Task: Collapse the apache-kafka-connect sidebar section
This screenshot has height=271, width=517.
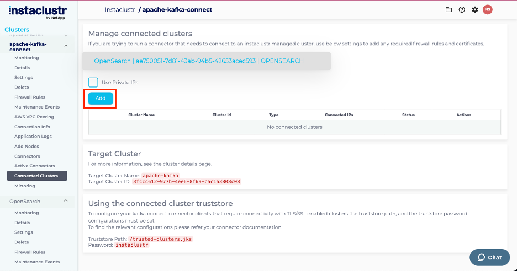Action: (x=66, y=46)
